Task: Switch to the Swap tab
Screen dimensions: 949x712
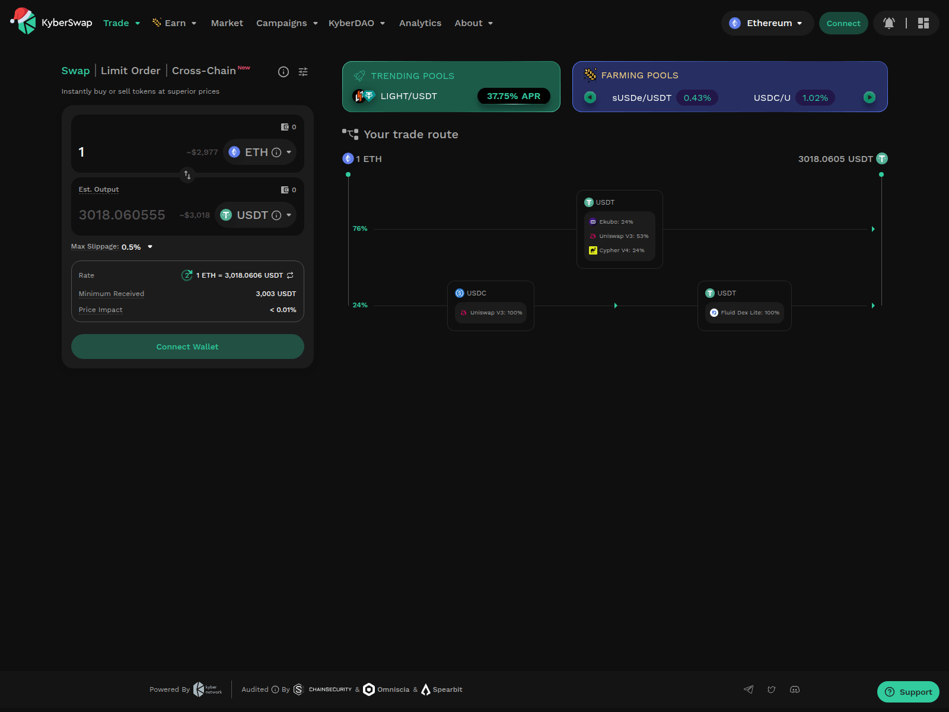Action: tap(75, 71)
